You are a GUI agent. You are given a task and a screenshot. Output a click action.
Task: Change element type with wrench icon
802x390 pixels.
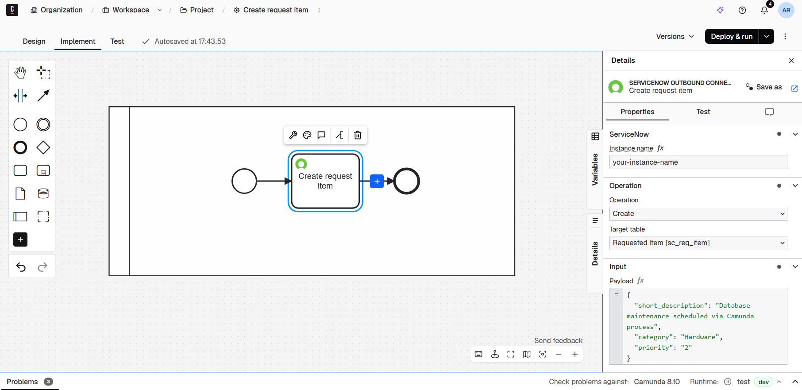293,135
